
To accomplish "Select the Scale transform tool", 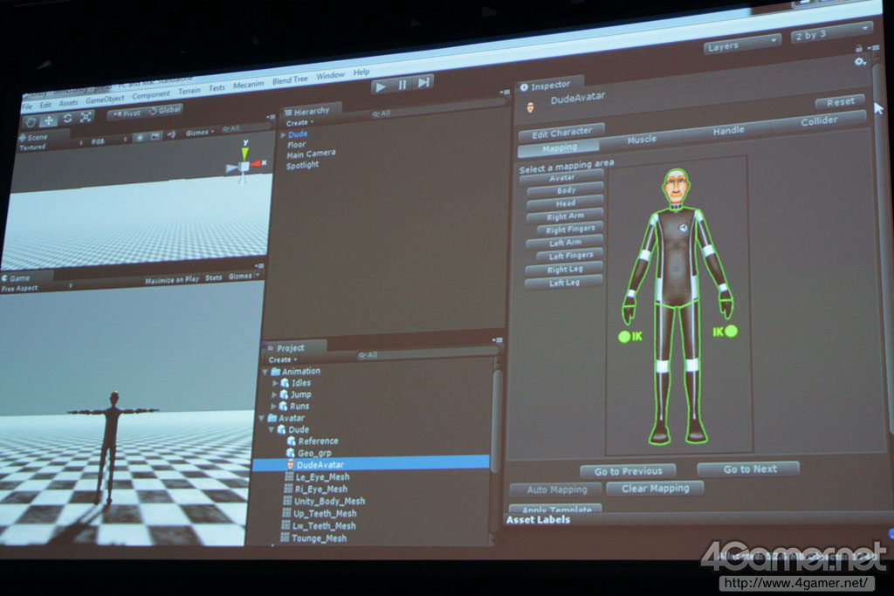I will pos(86,116).
